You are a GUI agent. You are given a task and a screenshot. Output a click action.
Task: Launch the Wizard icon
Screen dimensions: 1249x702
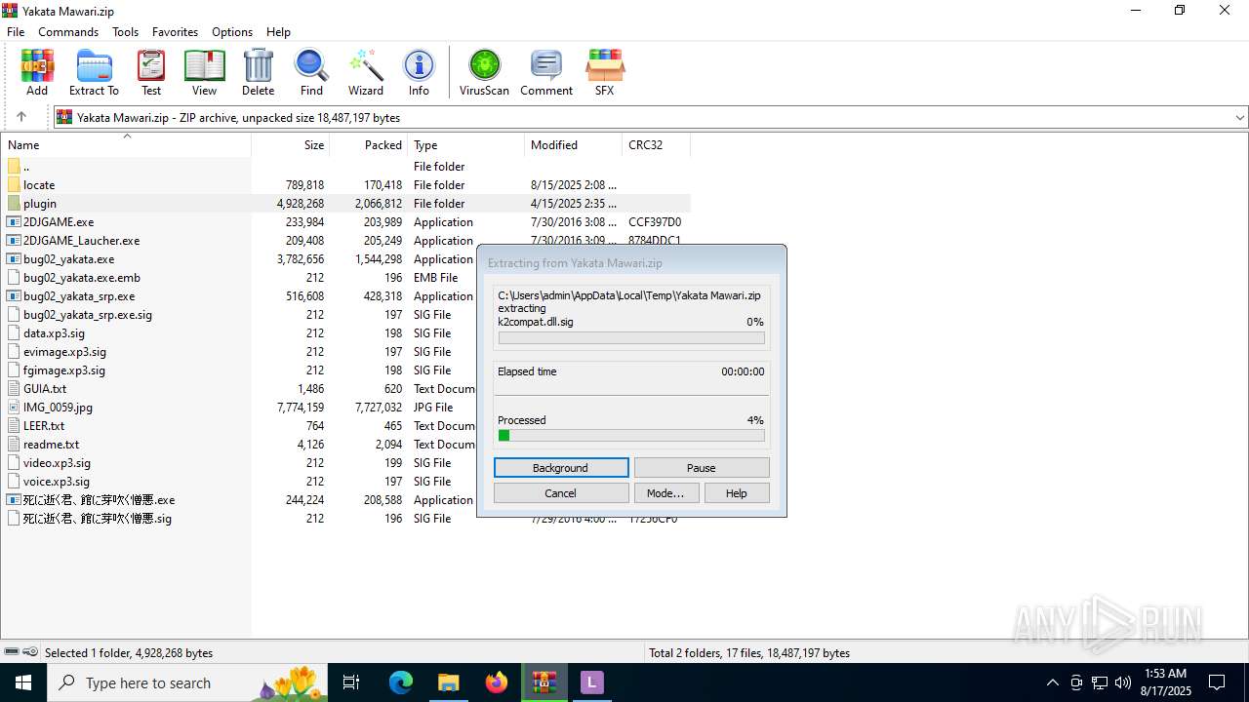tap(366, 73)
